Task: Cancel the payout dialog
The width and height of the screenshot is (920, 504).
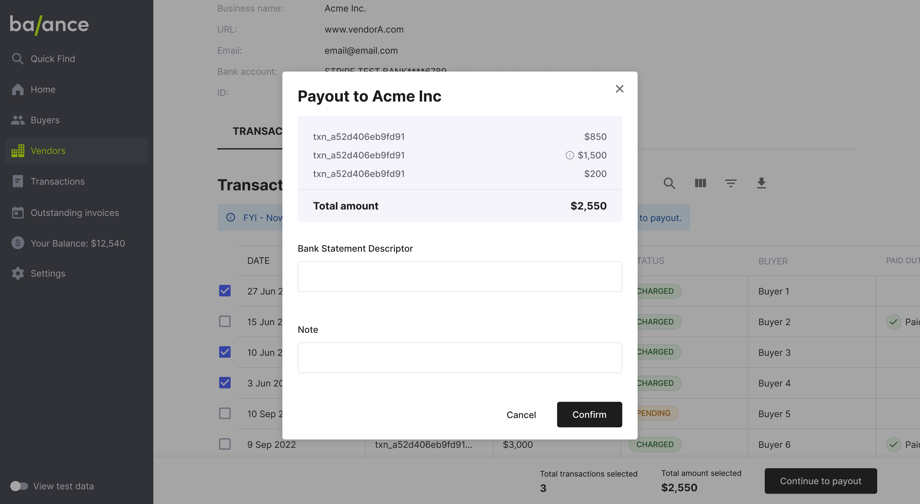Action: [x=521, y=415]
